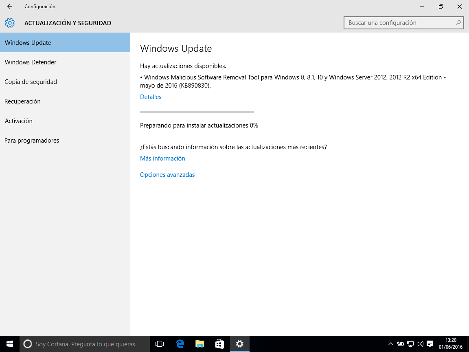Click the Malicious Software Removal Tool entry
The width and height of the screenshot is (469, 352).
click(293, 81)
